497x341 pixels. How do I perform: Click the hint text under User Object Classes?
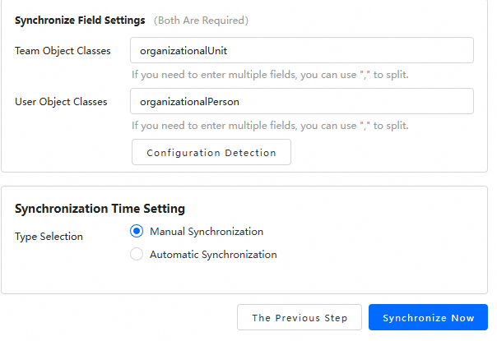tap(270, 126)
